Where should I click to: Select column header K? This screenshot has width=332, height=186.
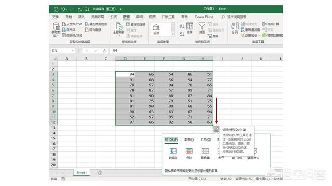click(261, 59)
